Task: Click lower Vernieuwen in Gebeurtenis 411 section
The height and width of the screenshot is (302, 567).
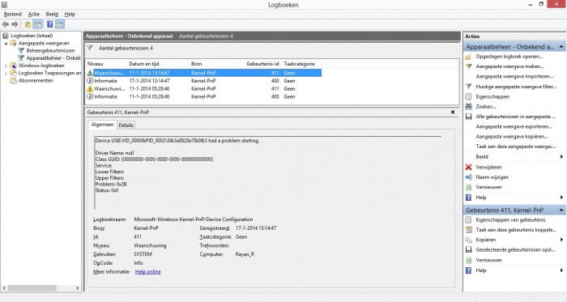Action: tap(488, 260)
